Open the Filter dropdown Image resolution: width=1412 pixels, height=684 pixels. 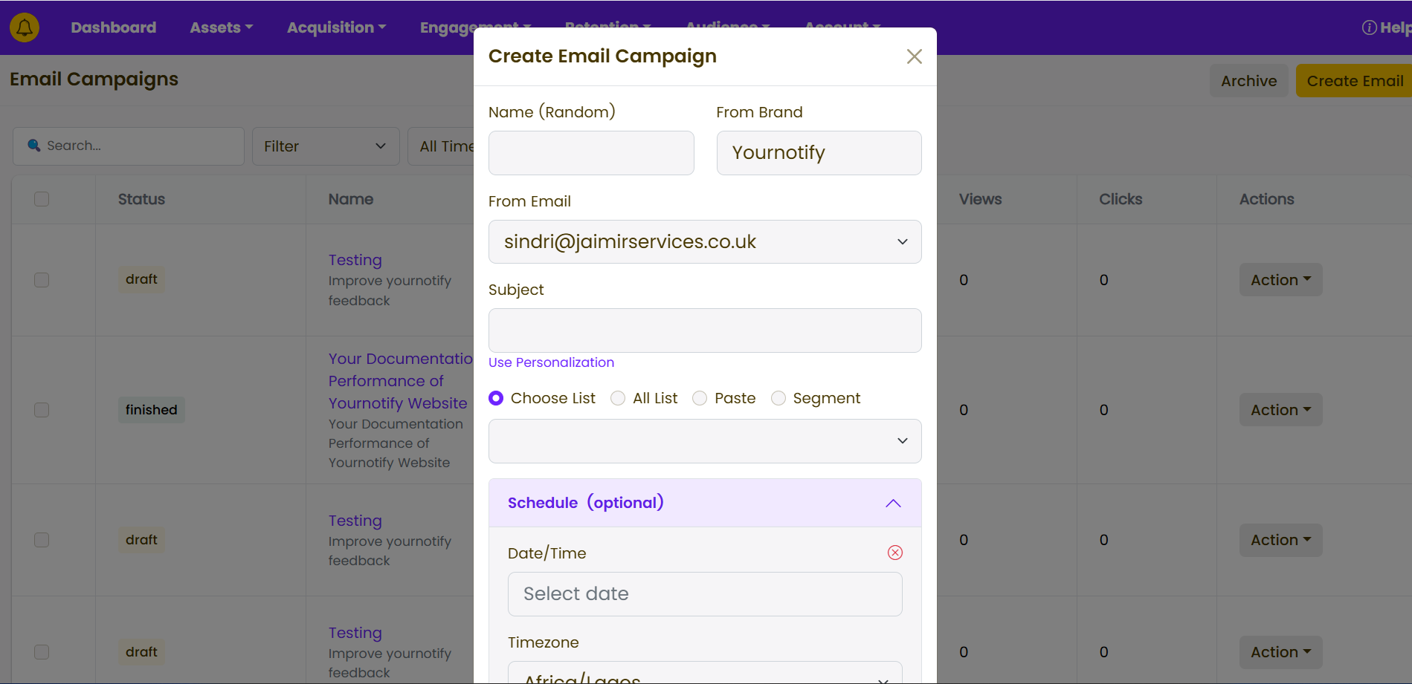pos(325,146)
